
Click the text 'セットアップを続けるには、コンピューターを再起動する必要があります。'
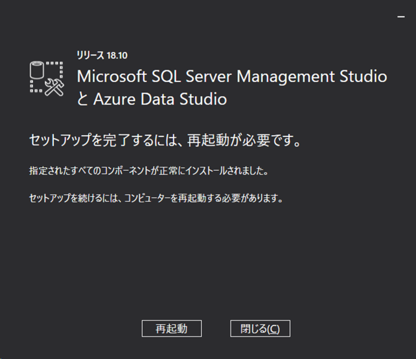tap(156, 198)
